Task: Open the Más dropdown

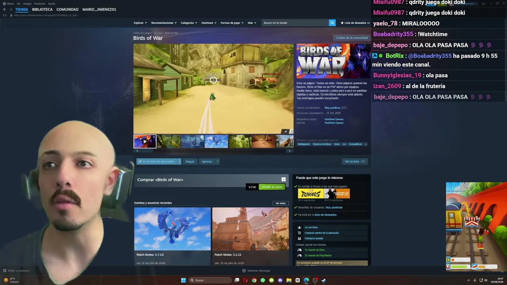Action: tap(252, 23)
